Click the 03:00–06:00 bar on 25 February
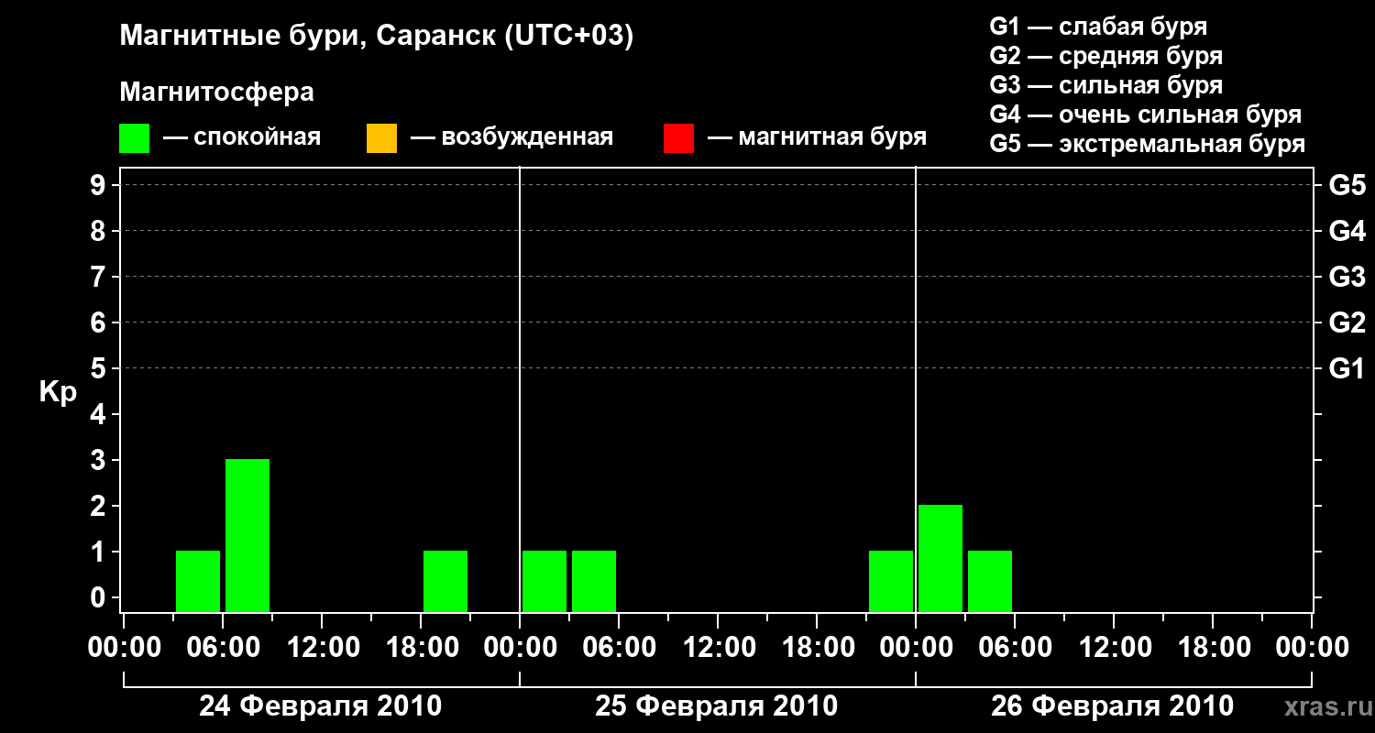This screenshot has height=733, width=1375. coord(594,581)
